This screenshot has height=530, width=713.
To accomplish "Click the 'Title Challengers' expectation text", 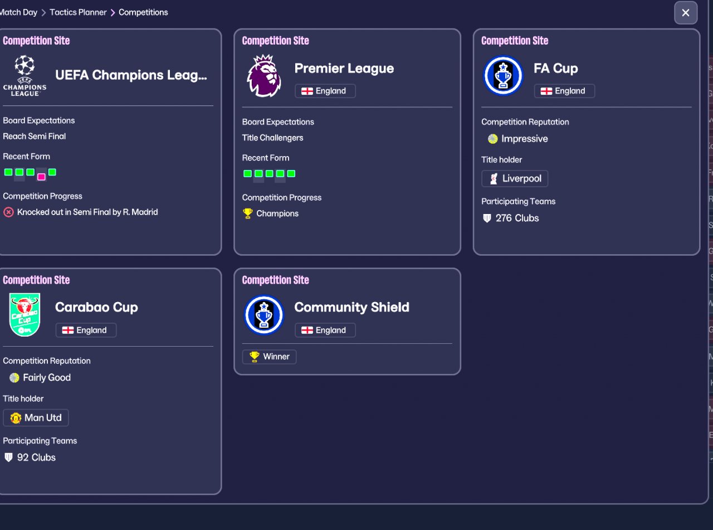I will (273, 138).
